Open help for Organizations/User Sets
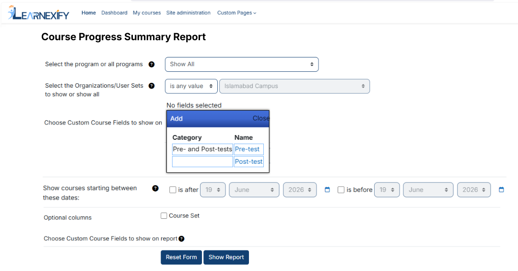The width and height of the screenshot is (518, 271). [151, 86]
